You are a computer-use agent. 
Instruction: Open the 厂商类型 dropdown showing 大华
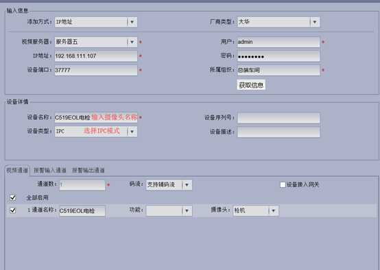278,22
